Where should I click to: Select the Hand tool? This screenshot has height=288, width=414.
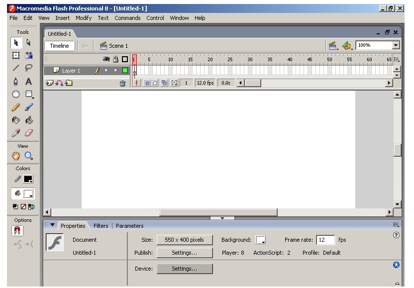click(x=16, y=156)
